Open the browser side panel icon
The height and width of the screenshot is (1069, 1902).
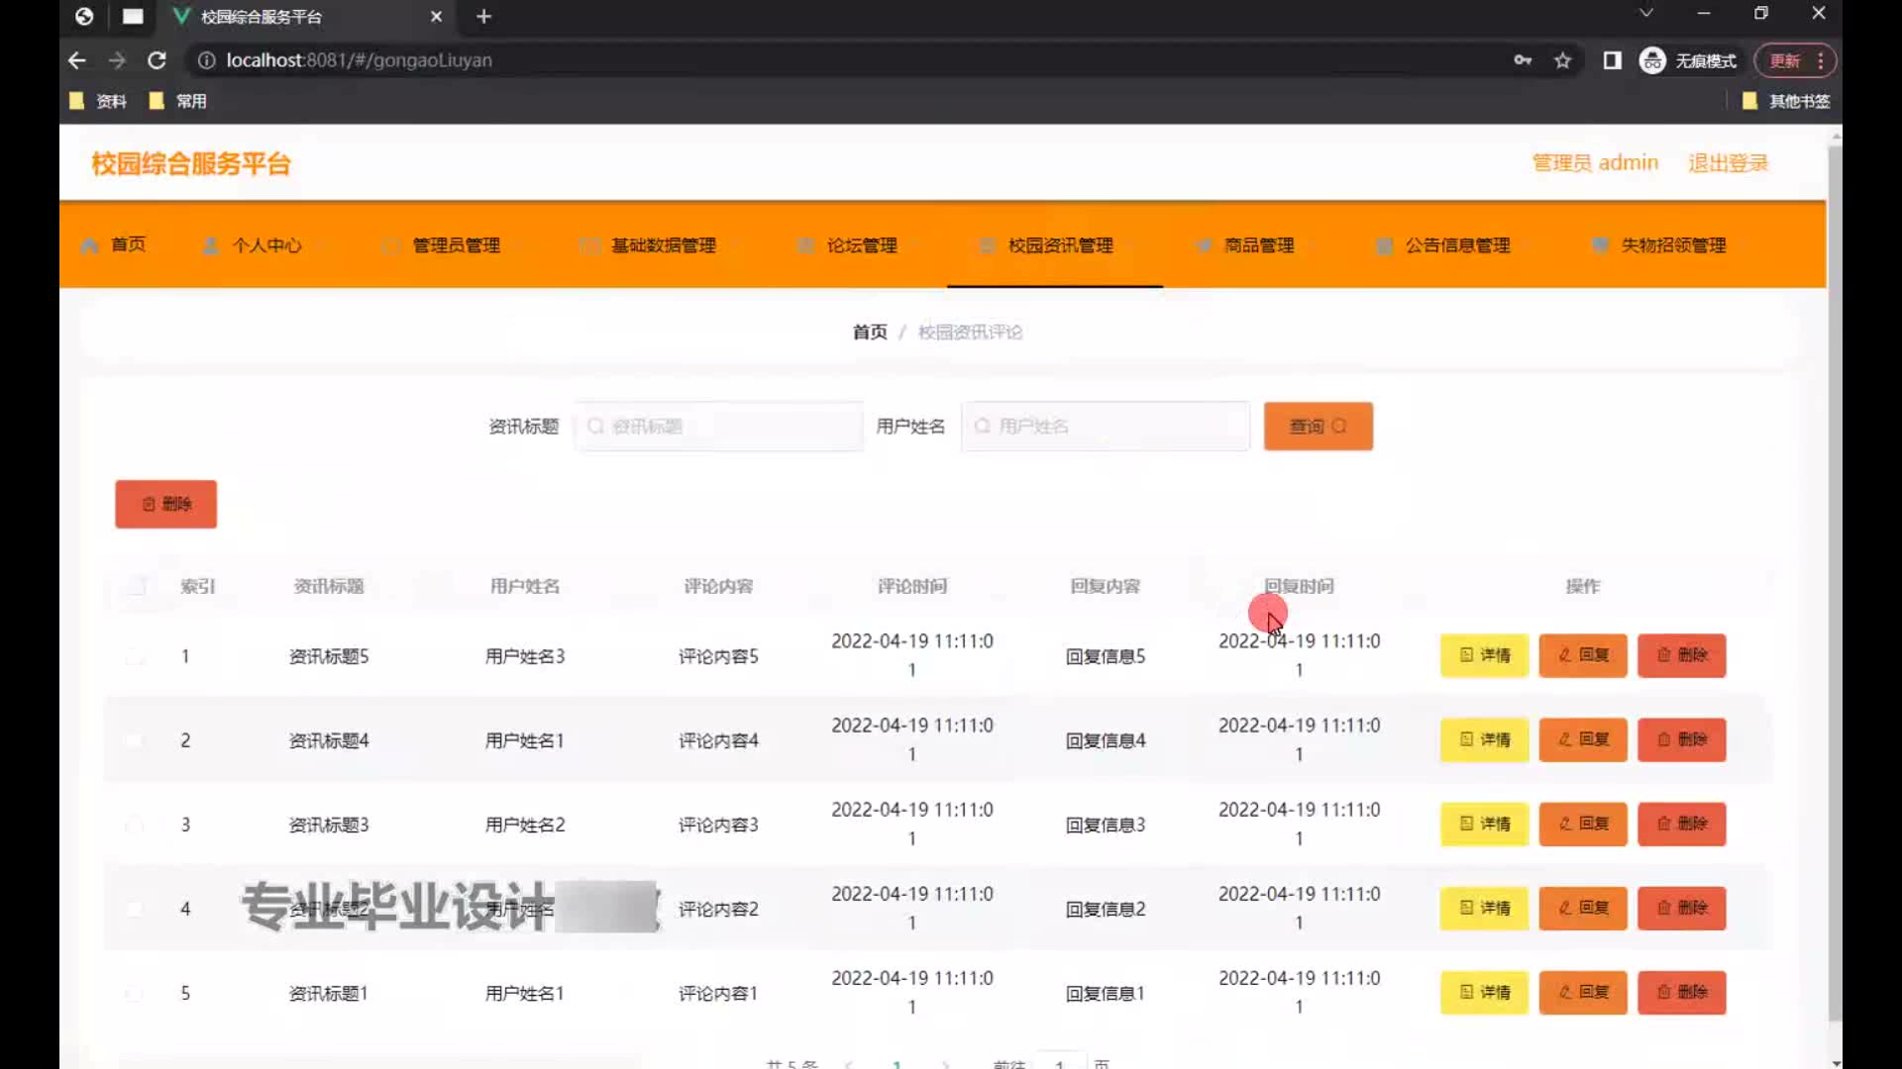(x=1612, y=60)
